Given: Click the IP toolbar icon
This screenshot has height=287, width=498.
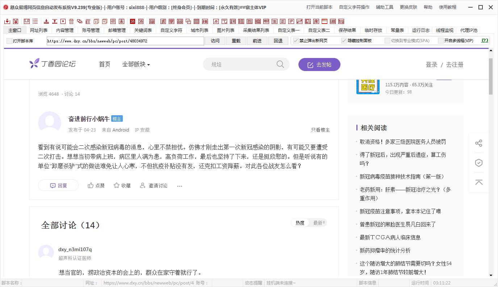Looking at the screenshot, I should pyautogui.click(x=291, y=21).
